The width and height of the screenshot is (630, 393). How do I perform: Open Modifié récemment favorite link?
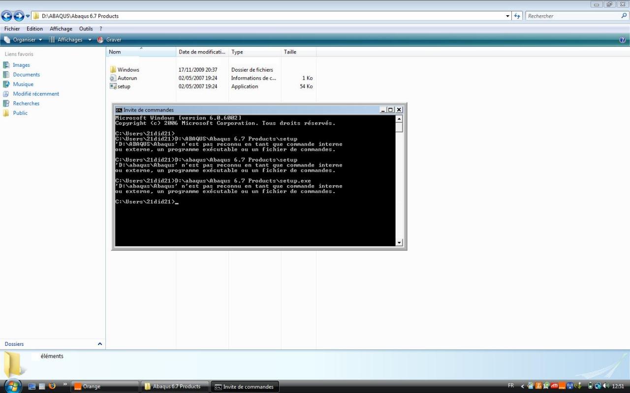31,94
